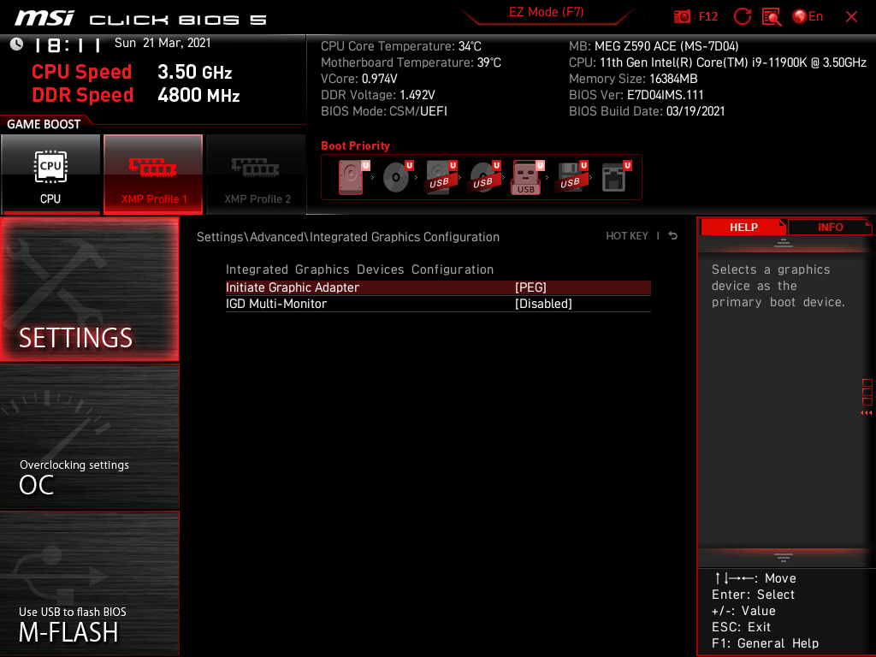The width and height of the screenshot is (876, 657).
Task: Click the Memory Size 16384MB text
Action: point(633,79)
